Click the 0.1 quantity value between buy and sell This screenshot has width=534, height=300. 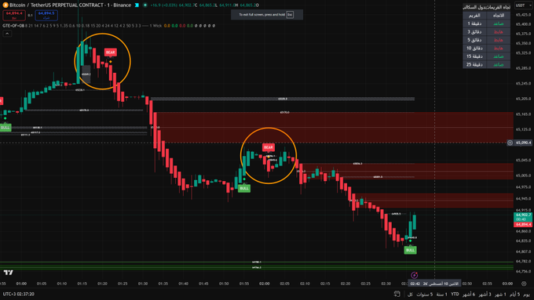(30, 16)
